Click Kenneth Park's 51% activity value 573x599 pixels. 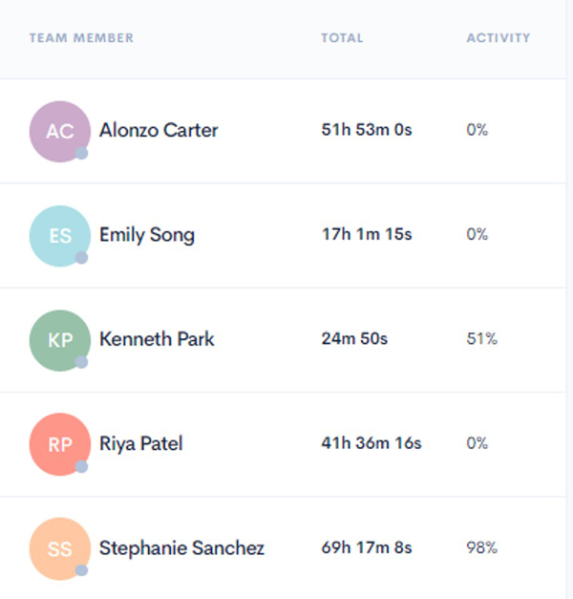pos(481,339)
